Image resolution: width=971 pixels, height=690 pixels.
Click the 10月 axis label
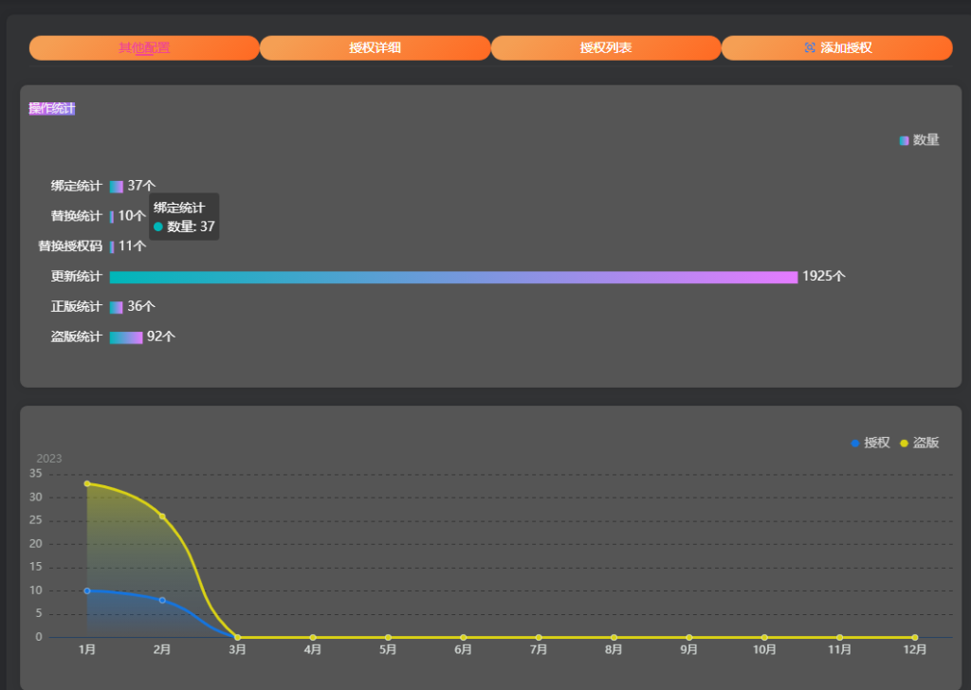coord(764,650)
